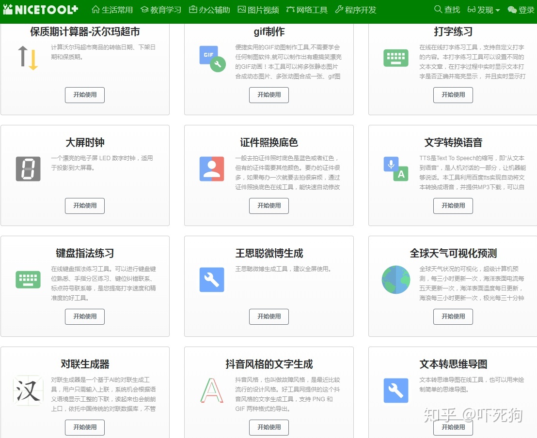Open the 生活常用 navigation menu

click(x=111, y=9)
